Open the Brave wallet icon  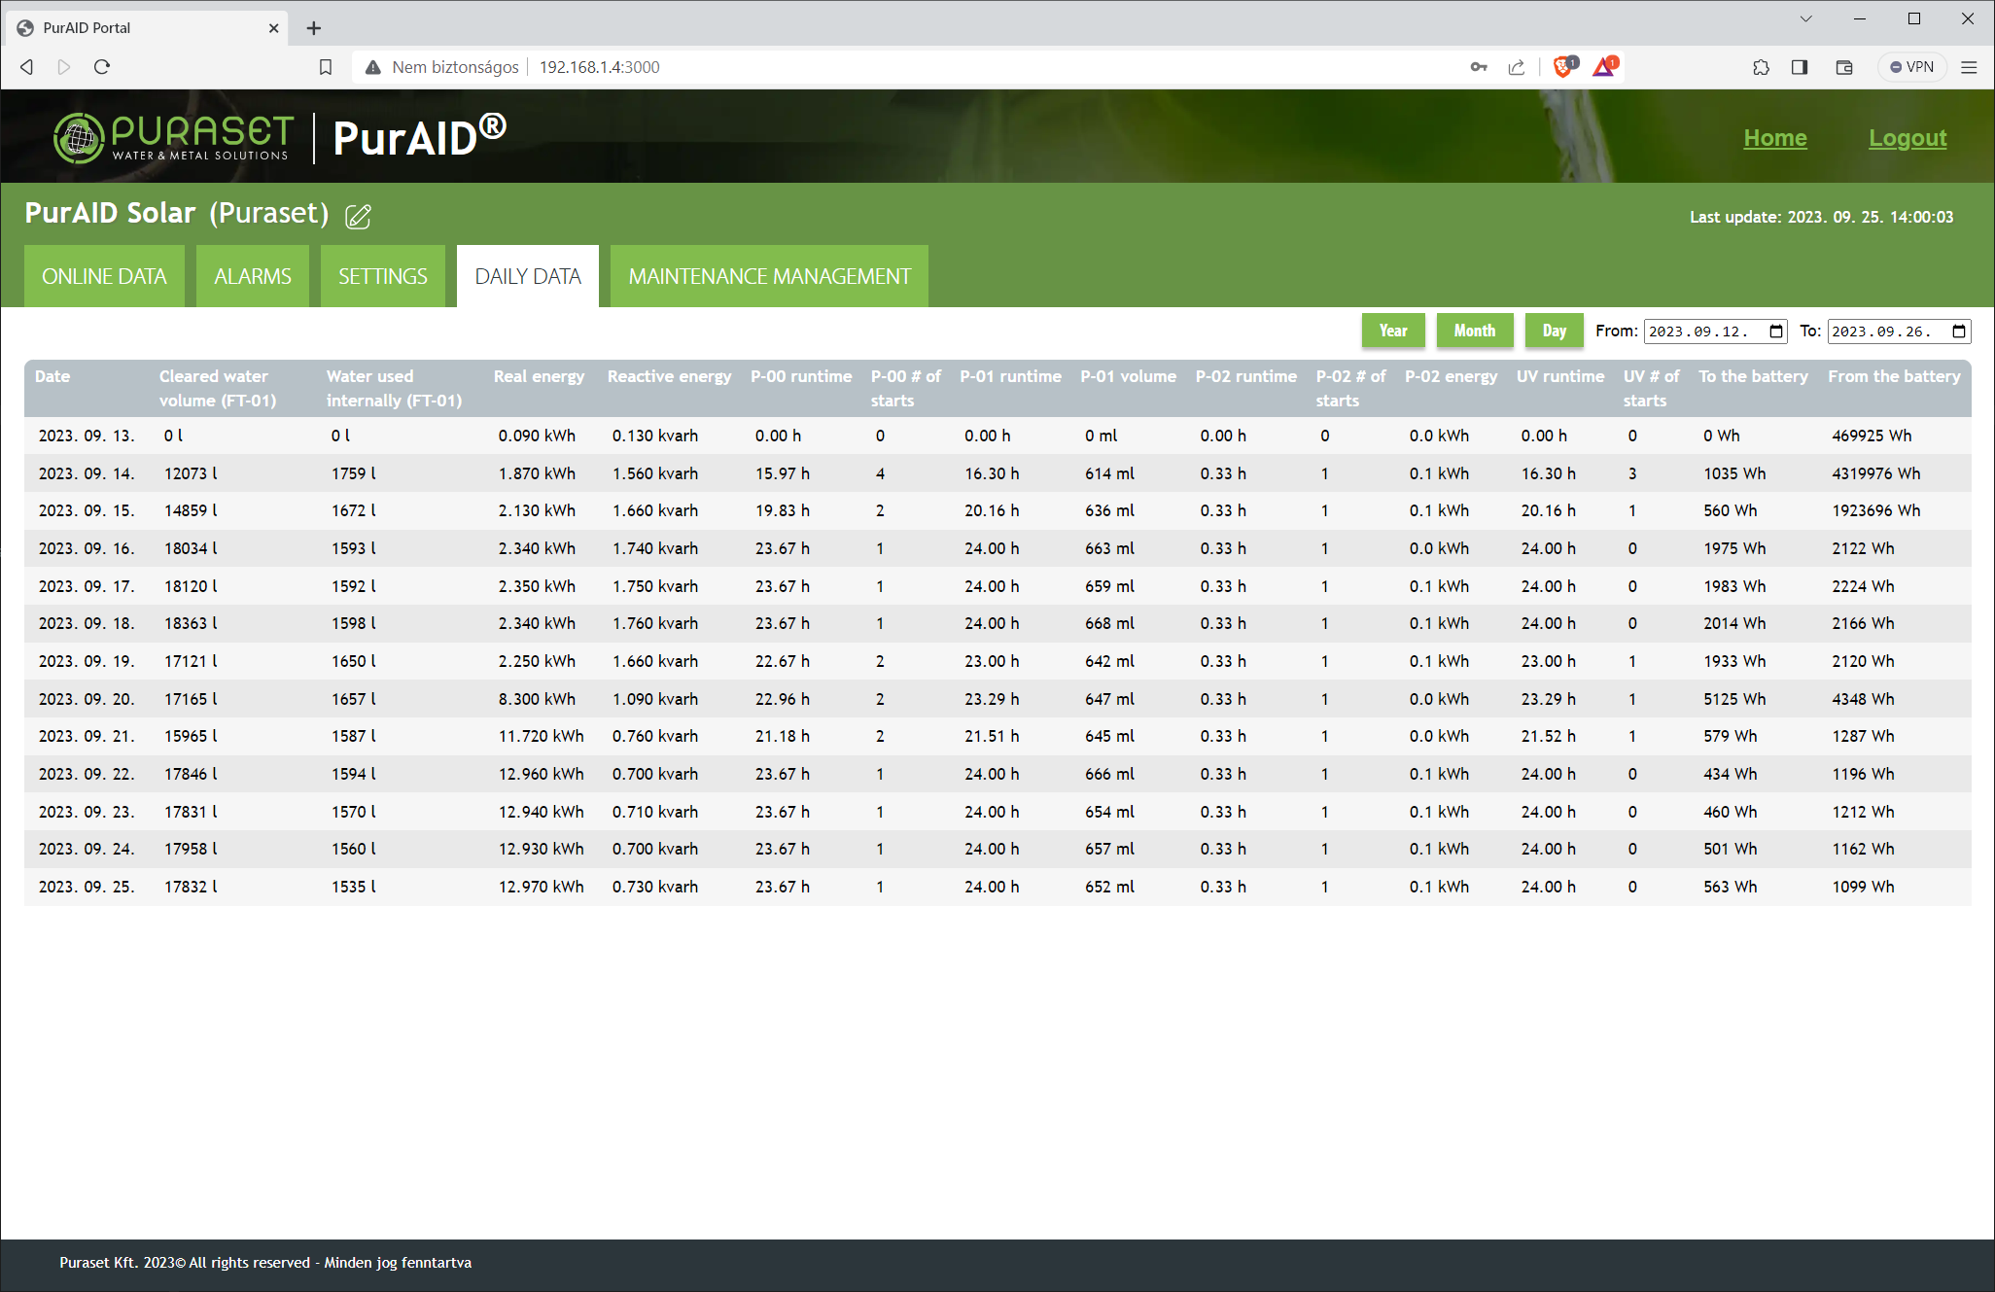pyautogui.click(x=1844, y=67)
